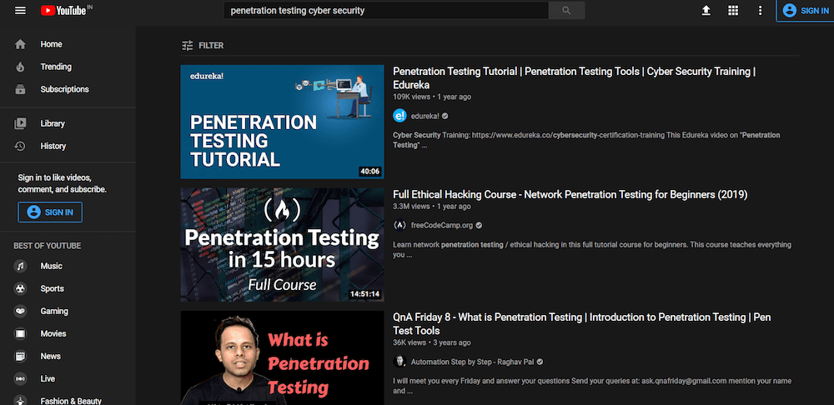Open the Full Ethical Hacking Course title
This screenshot has height=405, width=834.
[570, 194]
